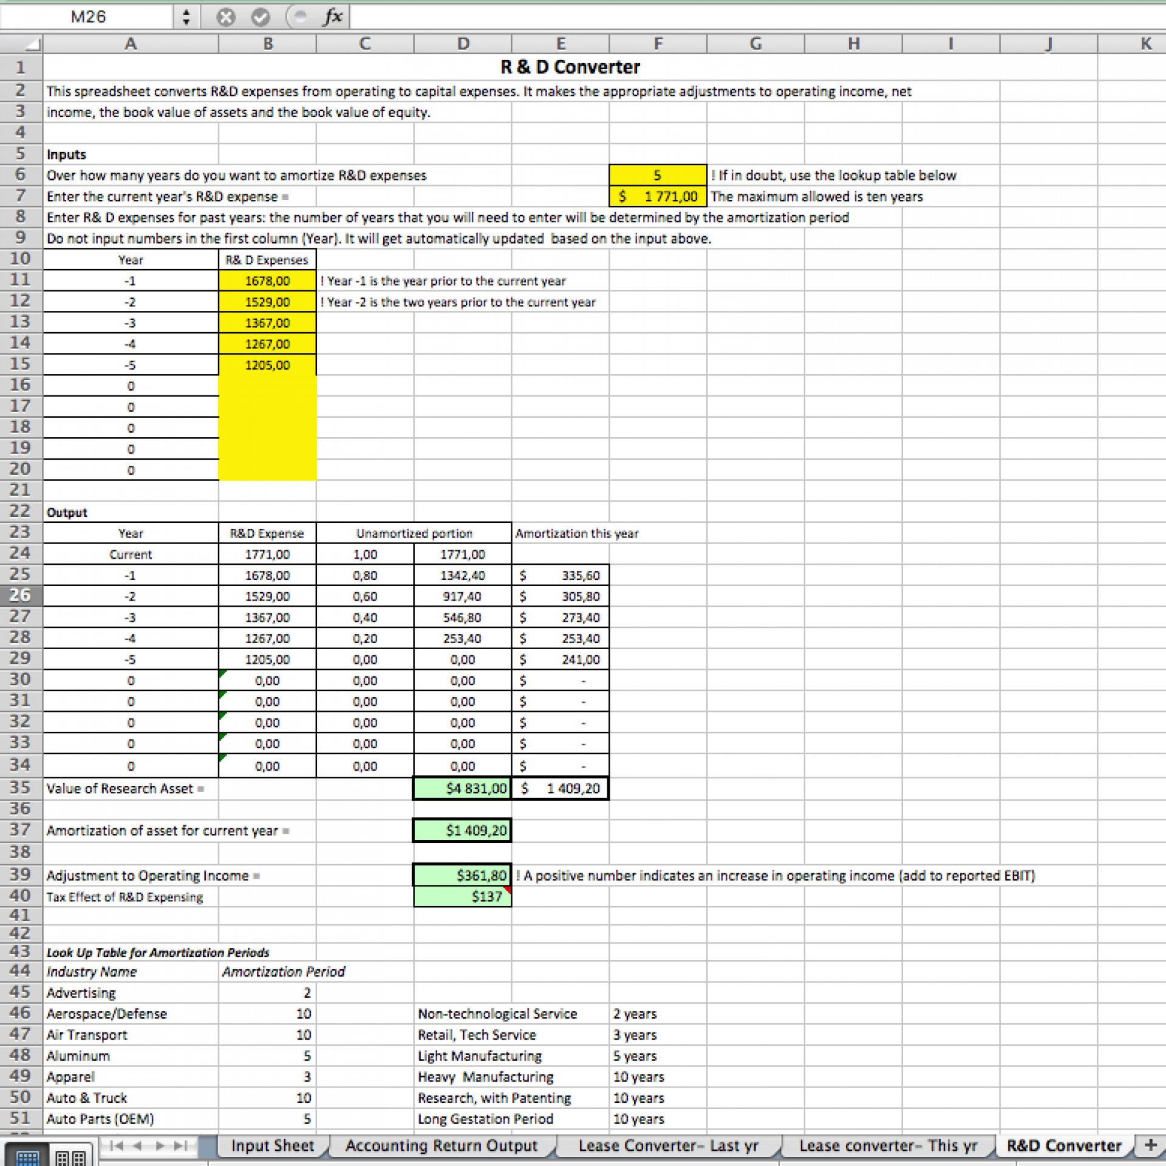Screen dimensions: 1166x1166
Task: Click the Aerospace/Defense industry row
Action: (x=106, y=1014)
